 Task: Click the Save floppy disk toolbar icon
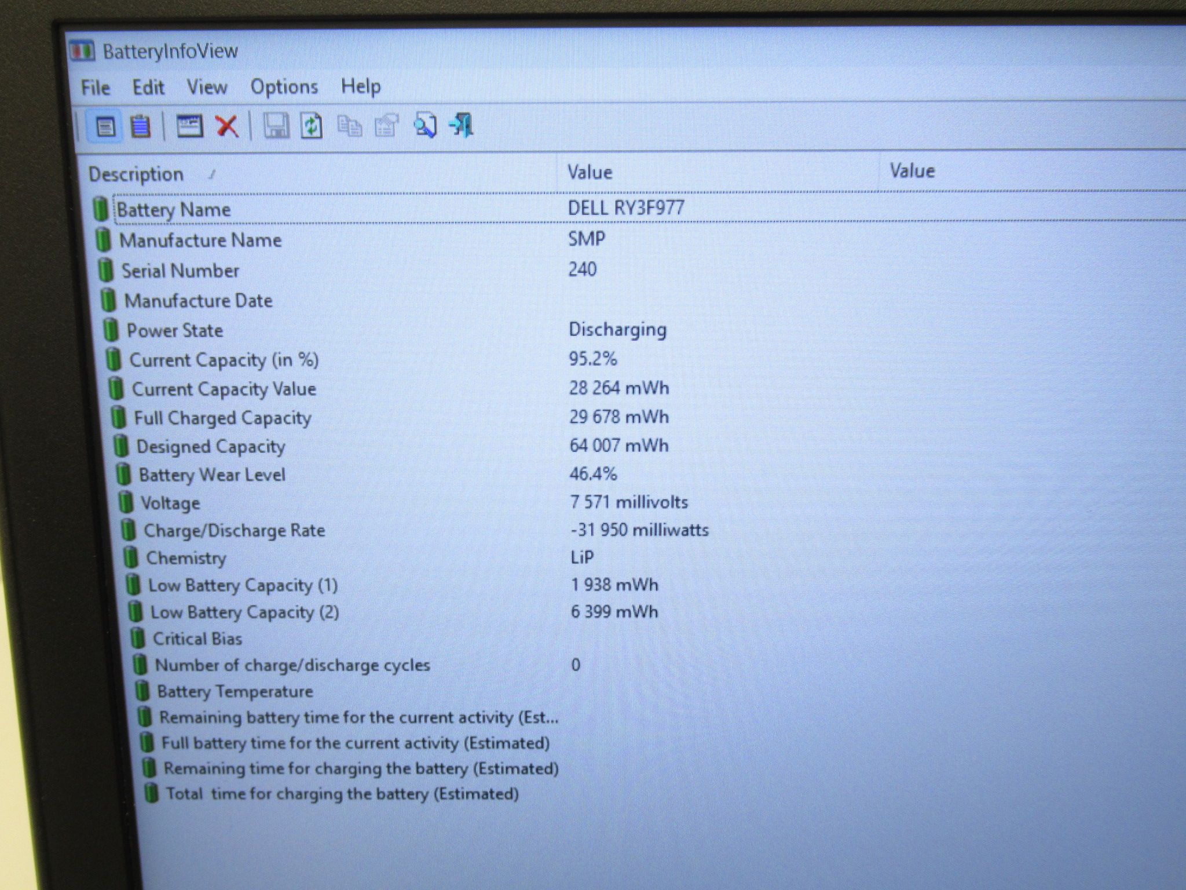point(276,126)
